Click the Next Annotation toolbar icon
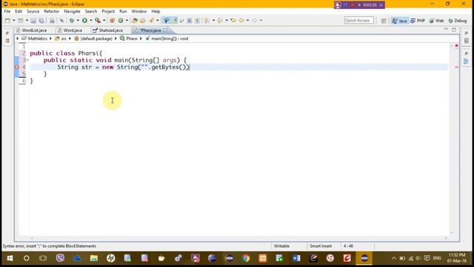 (x=207, y=21)
